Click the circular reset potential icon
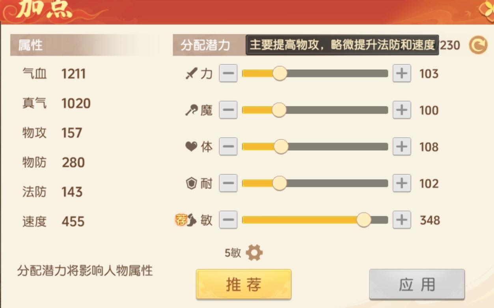The height and width of the screenshot is (308, 494). point(478,45)
